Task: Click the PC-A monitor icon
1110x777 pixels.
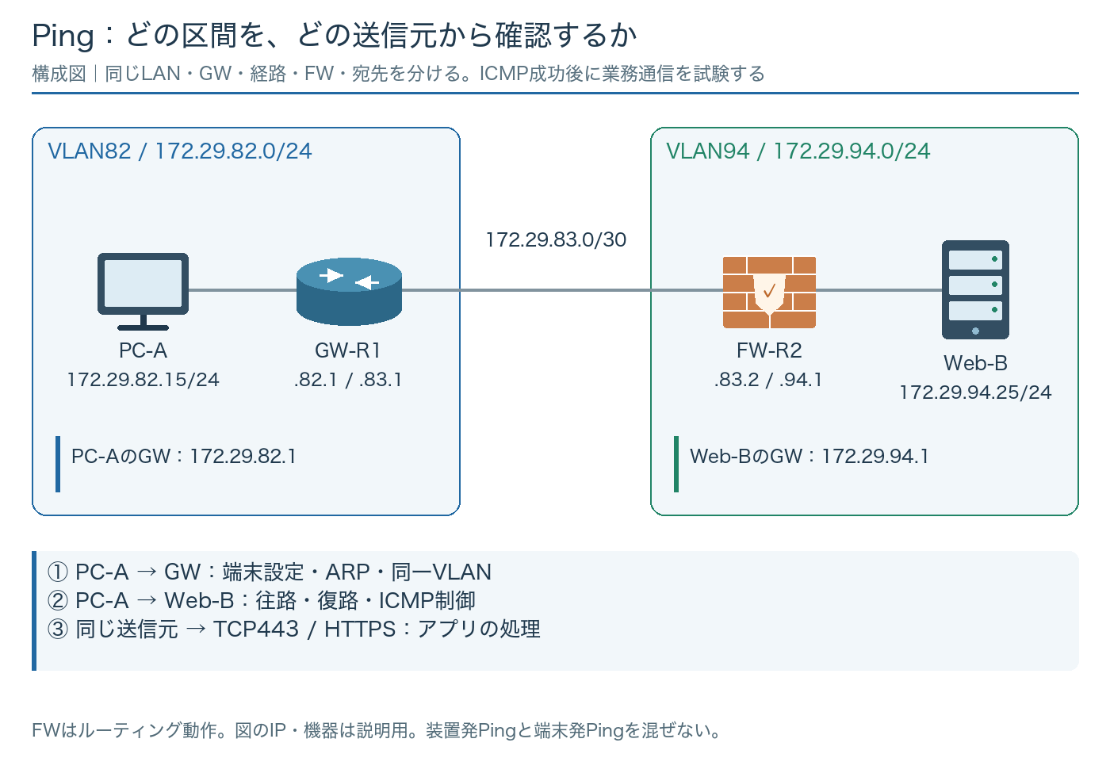Action: 143,291
